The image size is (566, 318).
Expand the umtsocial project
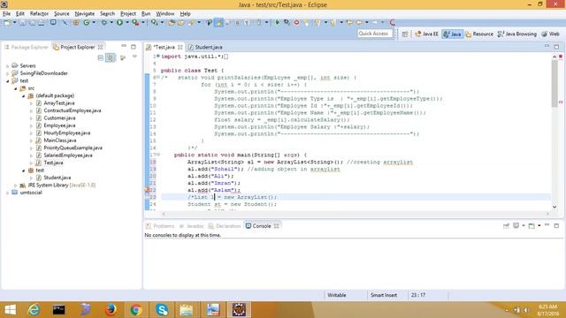[8, 193]
